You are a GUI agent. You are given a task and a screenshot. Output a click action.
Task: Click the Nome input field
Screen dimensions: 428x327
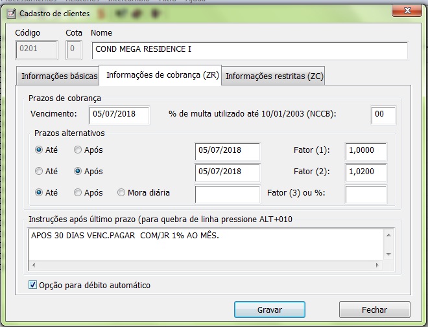(x=249, y=50)
